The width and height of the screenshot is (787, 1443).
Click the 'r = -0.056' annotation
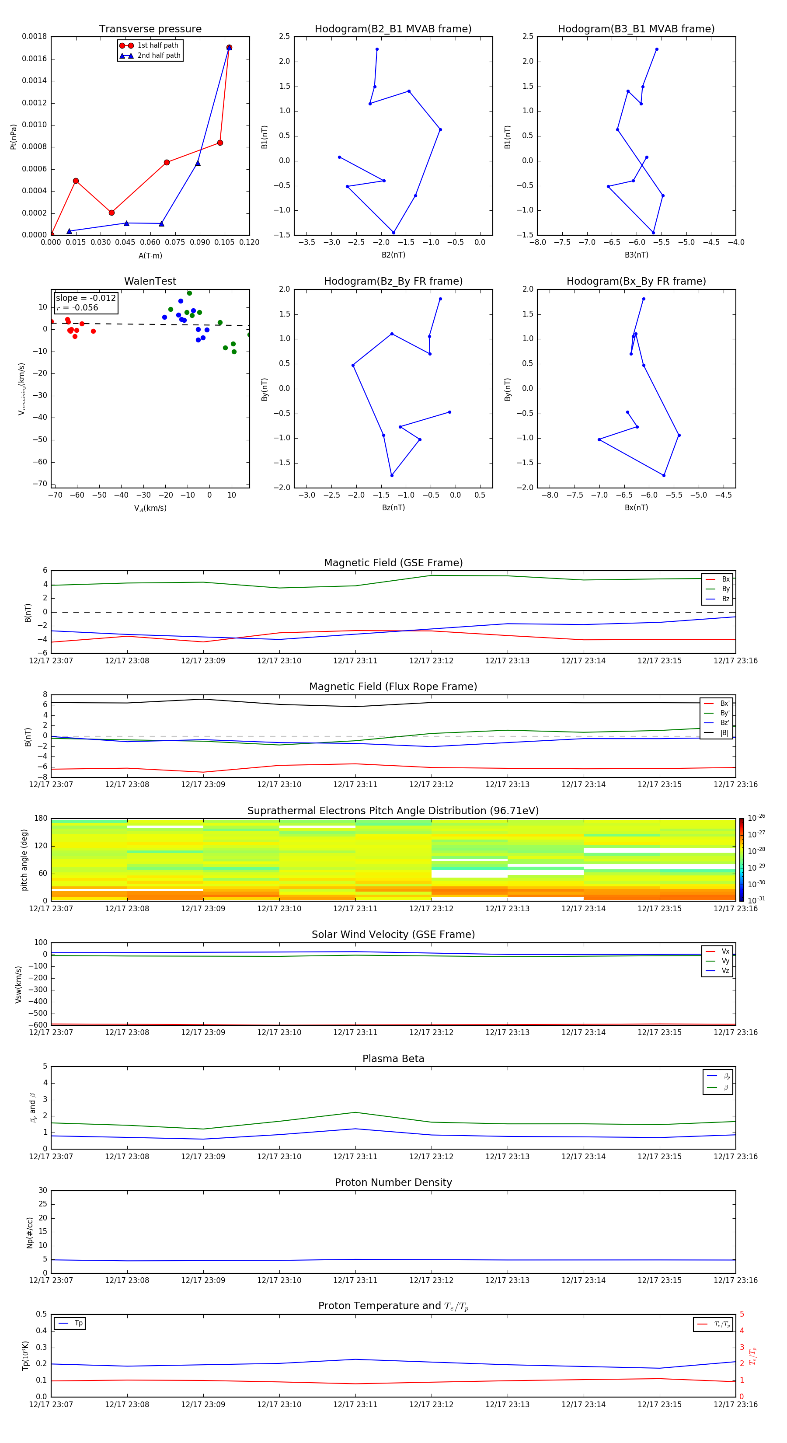[77, 307]
